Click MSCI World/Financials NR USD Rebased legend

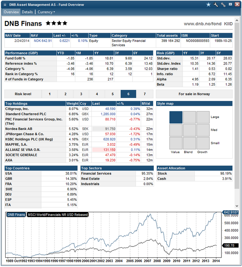pyautogui.click(x=58, y=215)
